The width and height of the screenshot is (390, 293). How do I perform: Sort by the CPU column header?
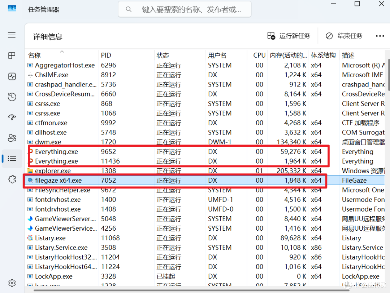(257, 55)
